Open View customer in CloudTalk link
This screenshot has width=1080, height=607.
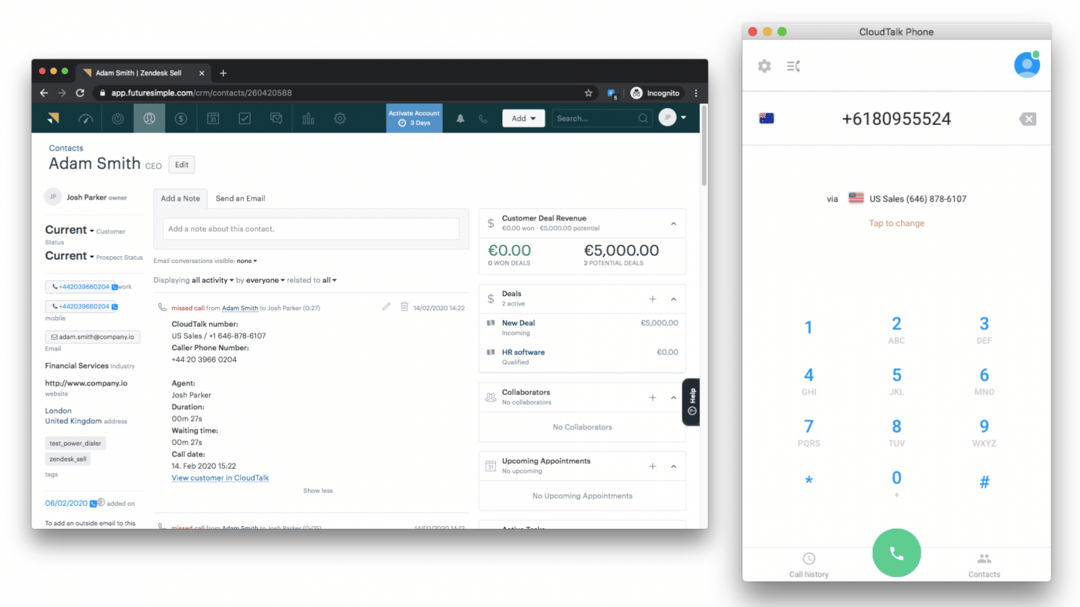(x=220, y=478)
